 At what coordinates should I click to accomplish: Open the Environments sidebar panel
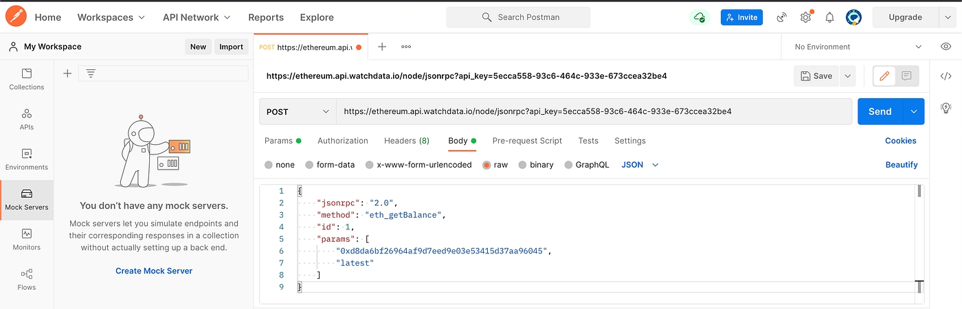[27, 159]
